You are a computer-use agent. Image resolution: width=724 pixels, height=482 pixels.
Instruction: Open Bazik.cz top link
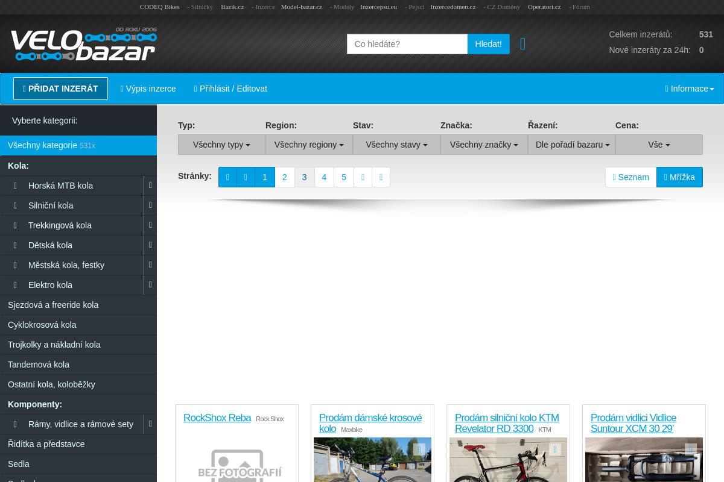(232, 7)
